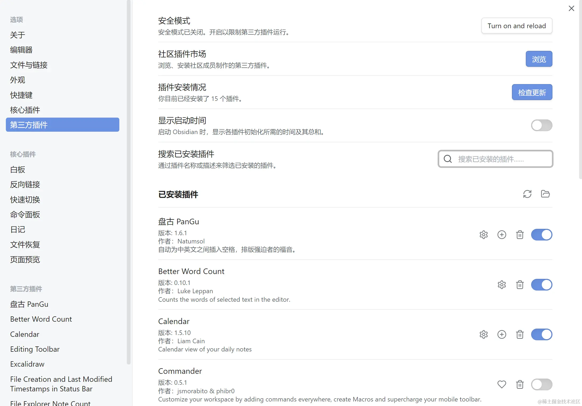Open PanGu plugin settings gear
Image resolution: width=582 pixels, height=406 pixels.
[x=483, y=235]
